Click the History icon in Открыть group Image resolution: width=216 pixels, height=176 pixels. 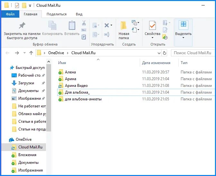(x=165, y=37)
